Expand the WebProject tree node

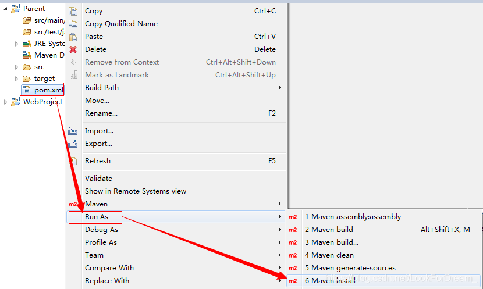pyautogui.click(x=5, y=102)
